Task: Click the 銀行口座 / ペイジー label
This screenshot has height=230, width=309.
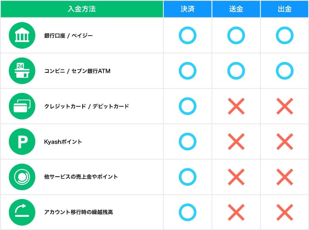Action: 68,36
